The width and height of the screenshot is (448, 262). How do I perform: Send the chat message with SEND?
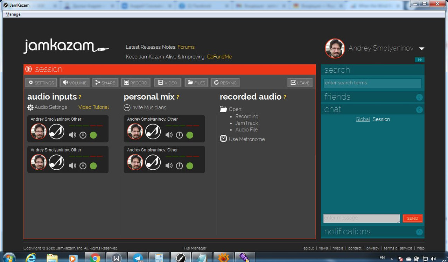pos(413,218)
